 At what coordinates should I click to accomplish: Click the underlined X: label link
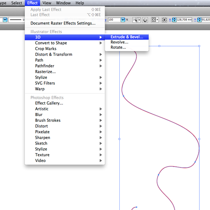(x=170, y=20)
